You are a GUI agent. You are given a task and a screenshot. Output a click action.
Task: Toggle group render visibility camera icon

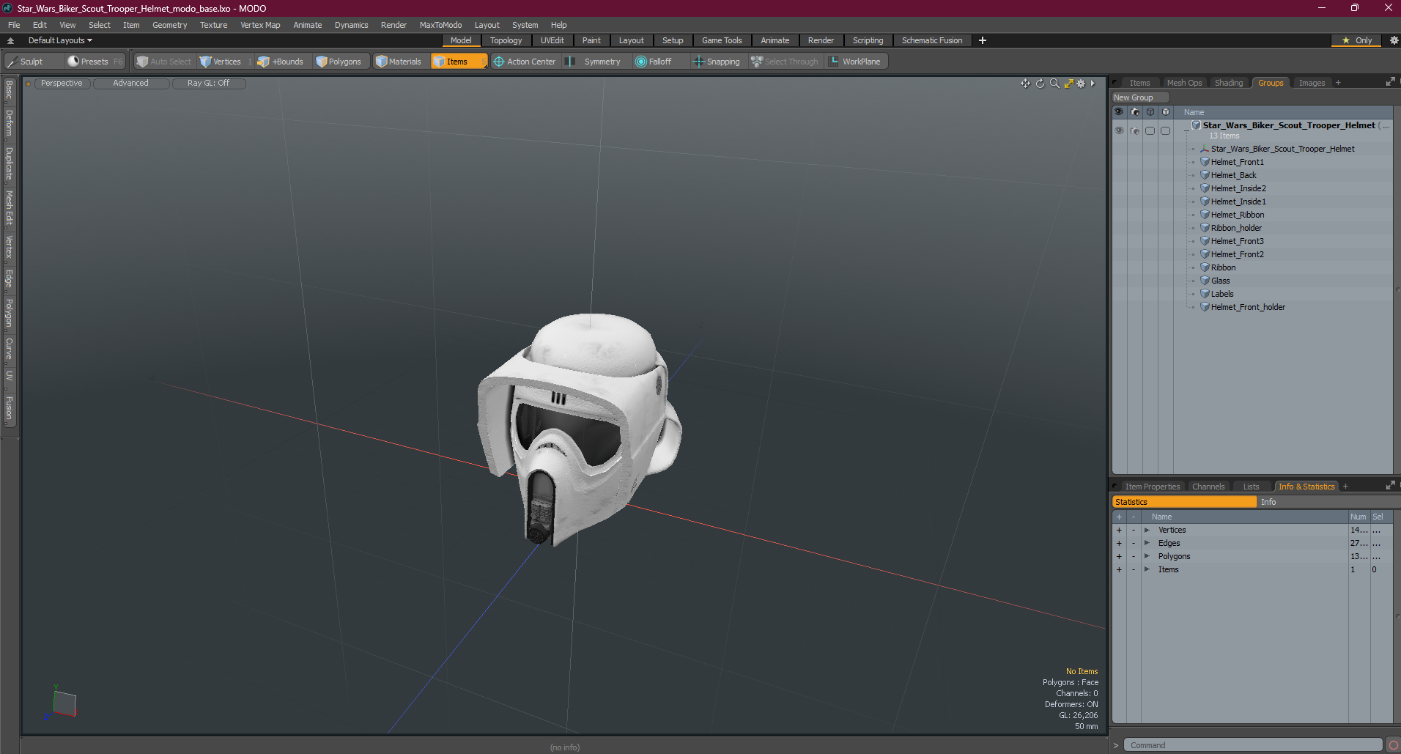(1135, 130)
